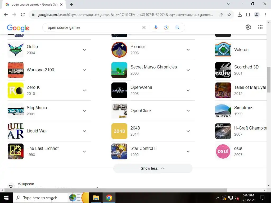Viewport: 271px width, 203px height.
Task: Go back with browser back arrow
Action: point(6,15)
